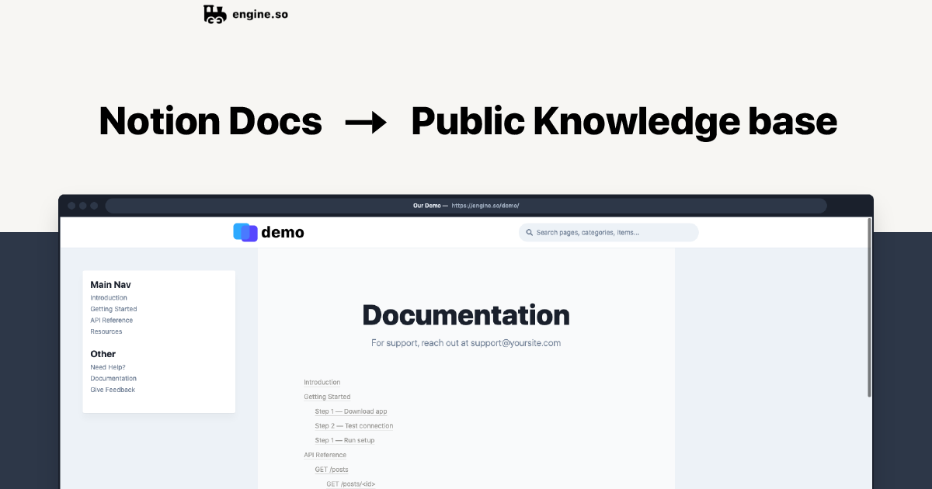Open the GET /posts reference link
932x489 pixels.
click(331, 469)
